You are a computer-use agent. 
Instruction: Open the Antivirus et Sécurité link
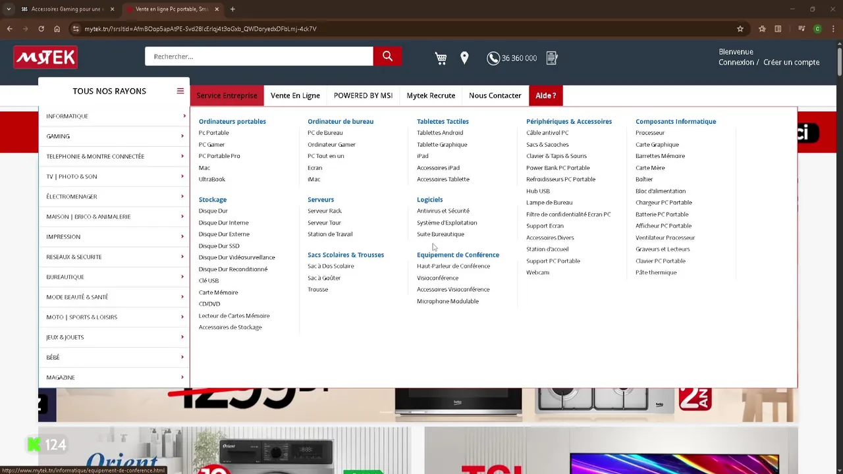(x=443, y=211)
